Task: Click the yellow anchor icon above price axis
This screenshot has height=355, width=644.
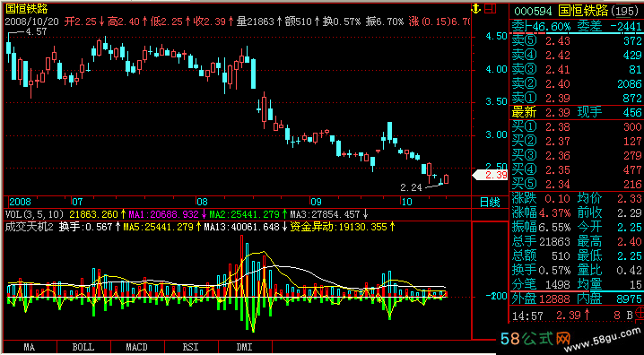Action: 475,8
